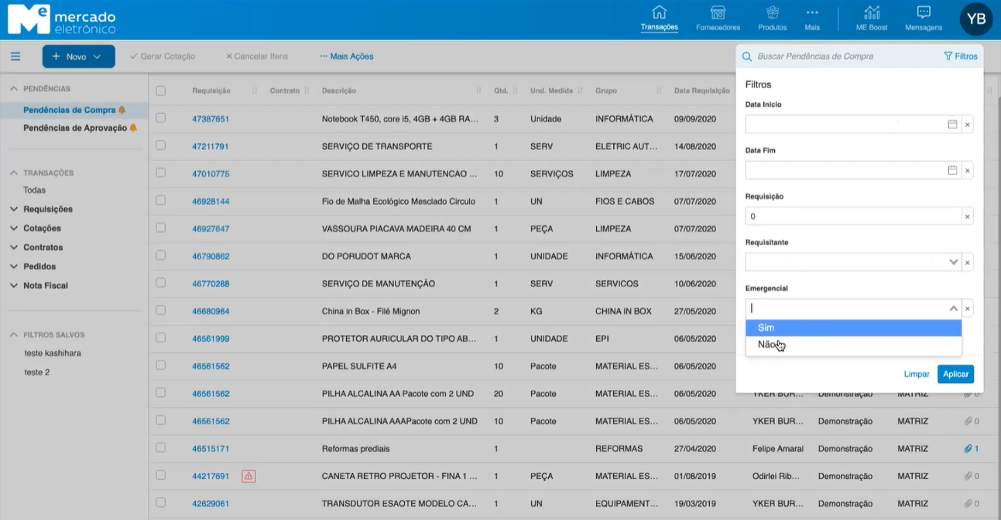Screen dimensions: 1001x520
Task: Open the Data Início calendar picker
Action: point(952,124)
